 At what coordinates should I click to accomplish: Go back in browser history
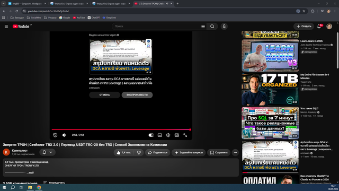click(4, 11)
